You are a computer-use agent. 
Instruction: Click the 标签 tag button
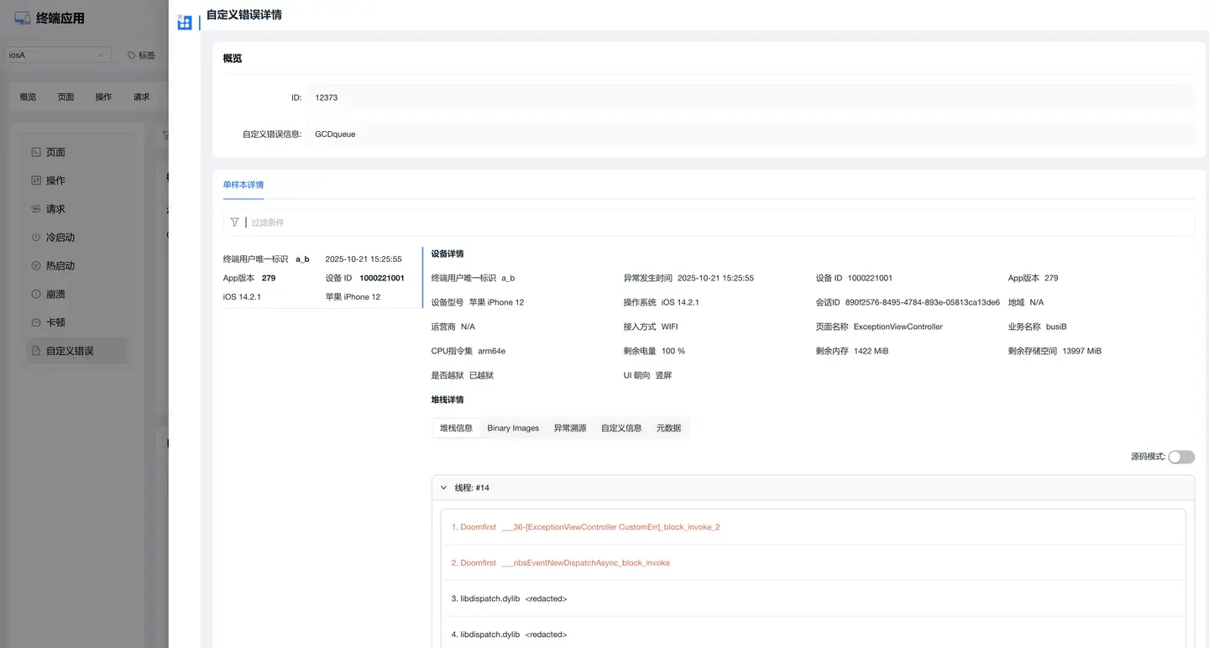point(141,55)
